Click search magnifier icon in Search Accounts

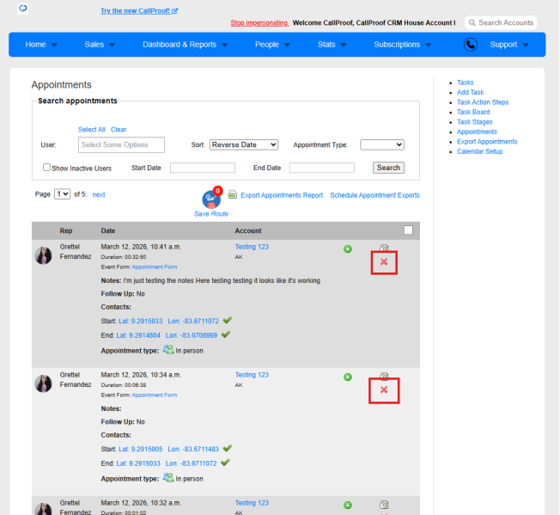point(472,23)
